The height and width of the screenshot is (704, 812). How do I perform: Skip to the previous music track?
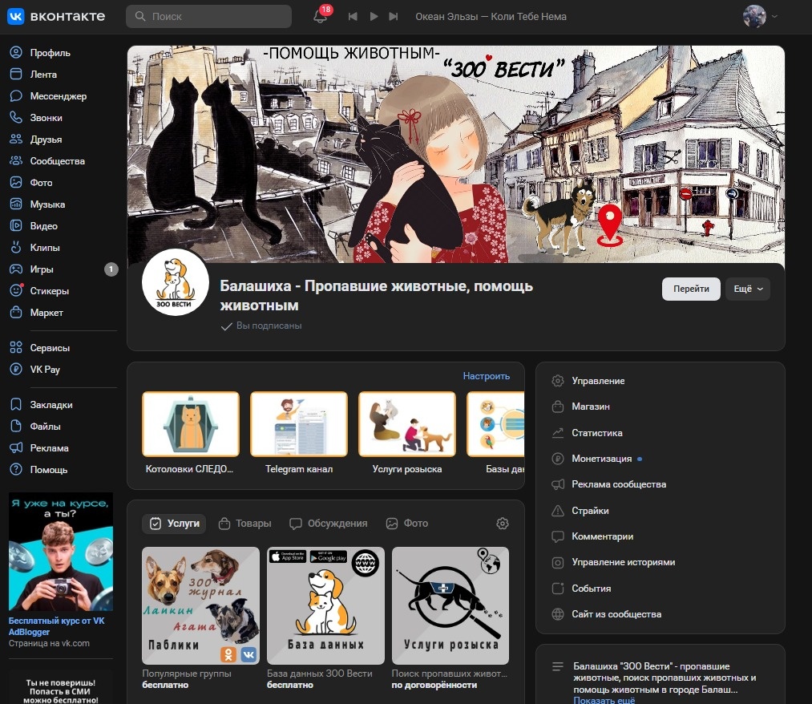click(x=353, y=17)
